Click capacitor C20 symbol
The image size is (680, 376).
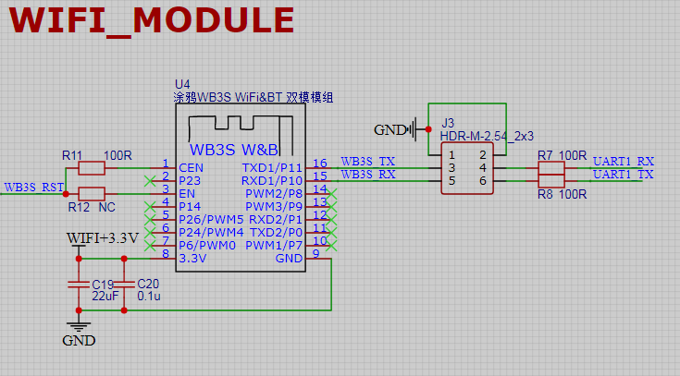[124, 285]
